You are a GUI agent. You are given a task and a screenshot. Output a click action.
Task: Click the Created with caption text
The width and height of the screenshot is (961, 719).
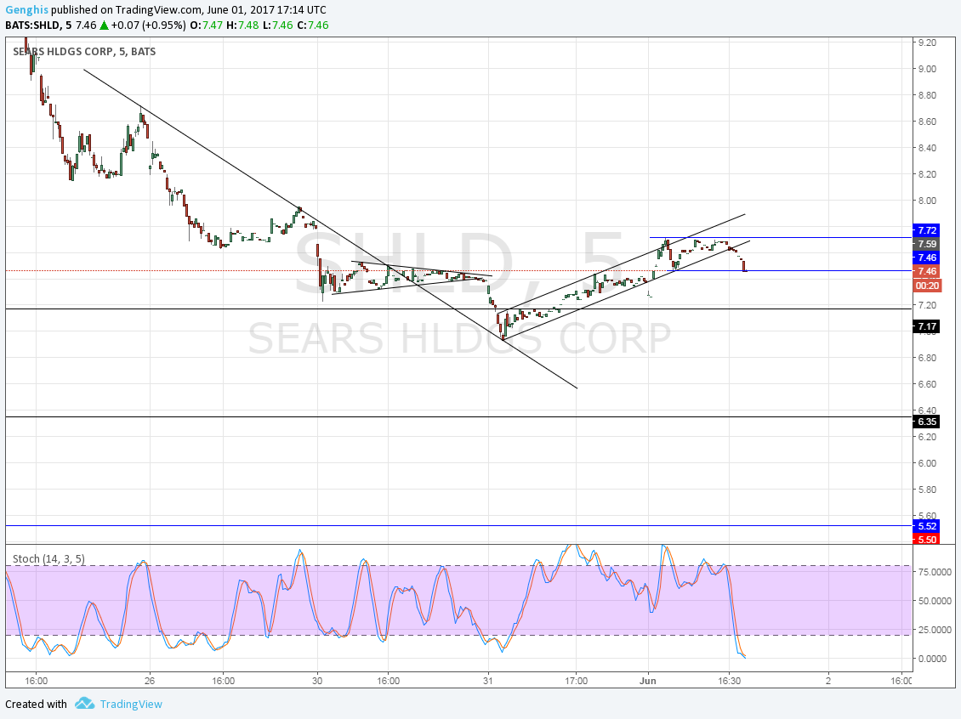36,704
